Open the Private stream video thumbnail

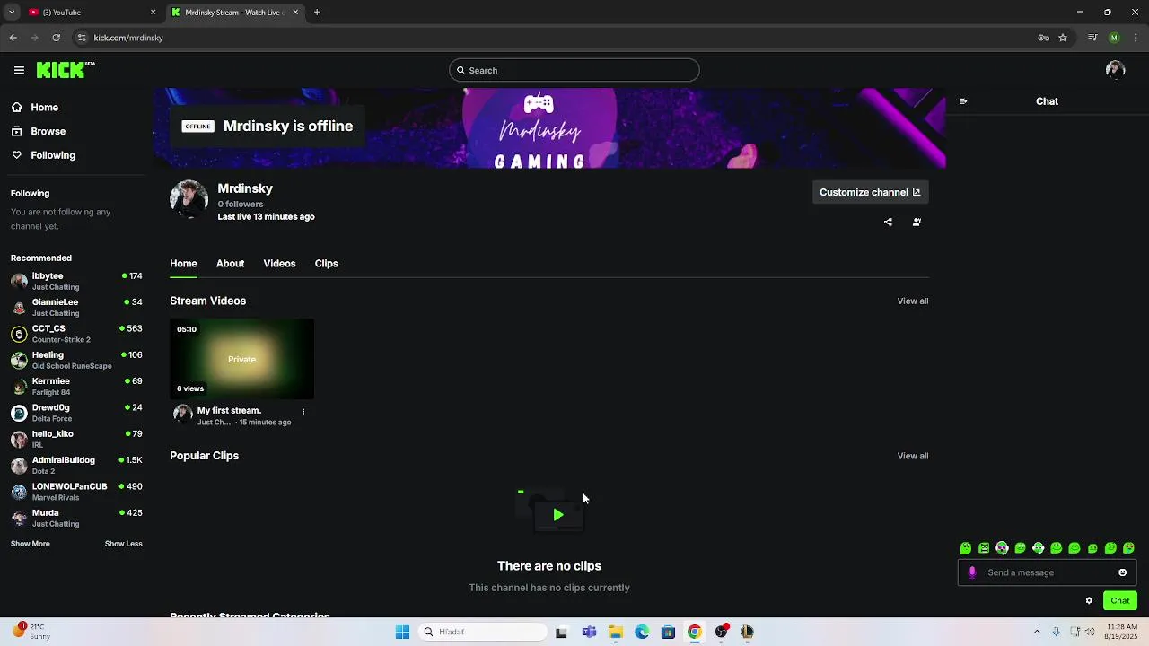tap(241, 359)
